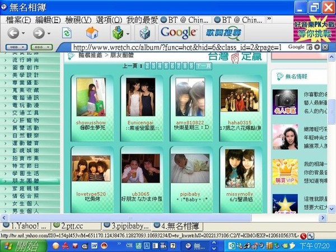Image resolution: width=336 pixels, height=252 pixels.
Task: Open the 我的最愛 favorites menu
Action: pyautogui.click(x=142, y=20)
